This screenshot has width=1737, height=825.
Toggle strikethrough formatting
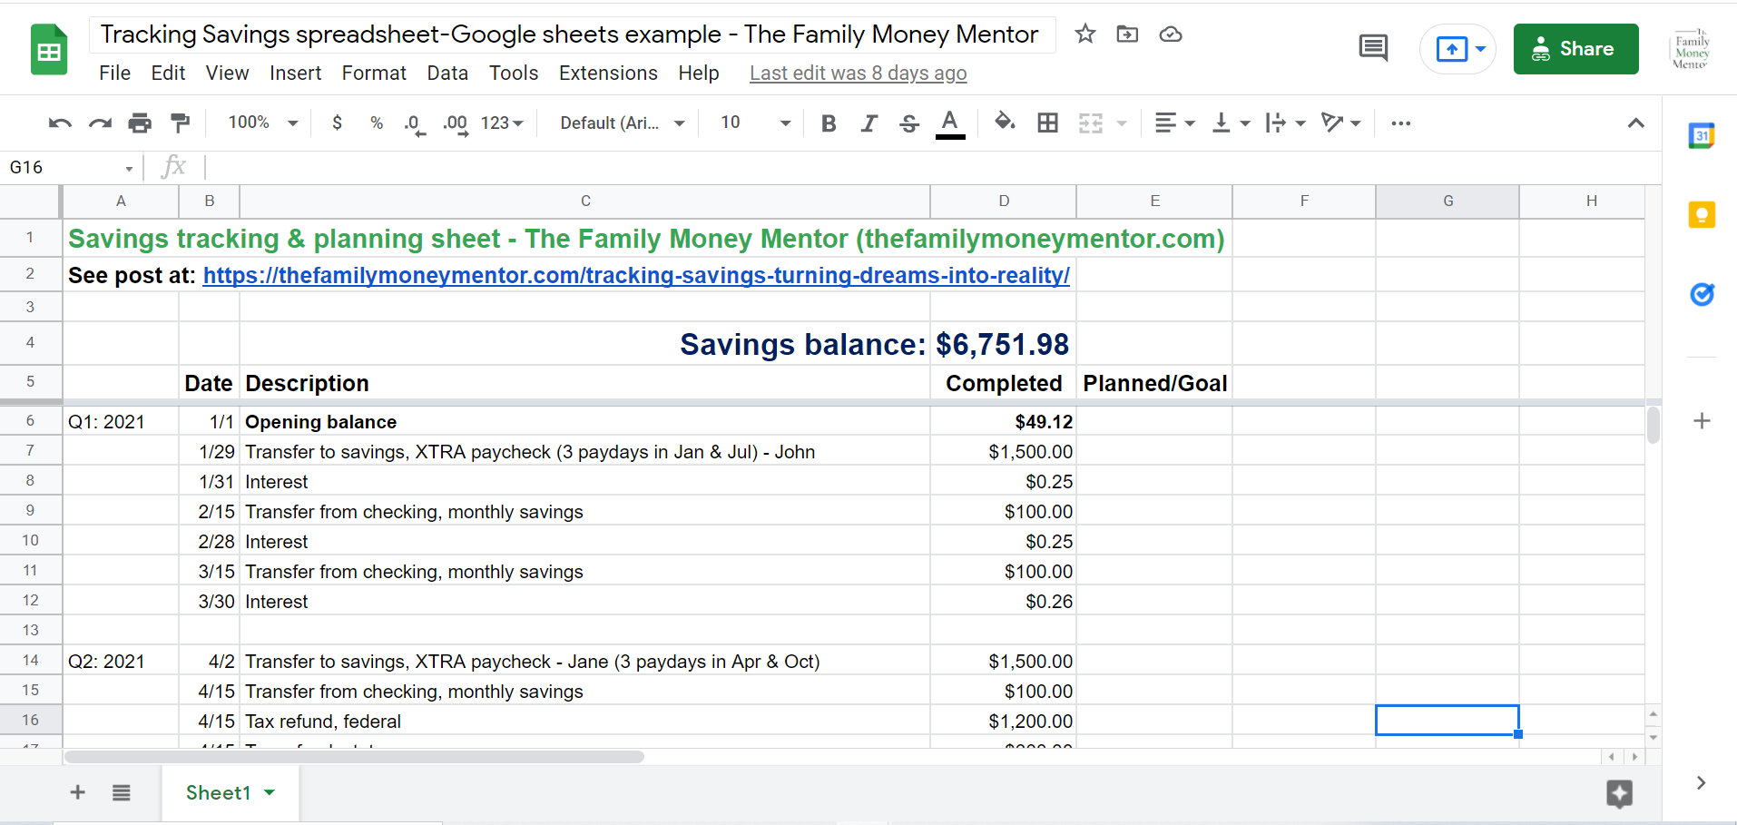click(908, 123)
